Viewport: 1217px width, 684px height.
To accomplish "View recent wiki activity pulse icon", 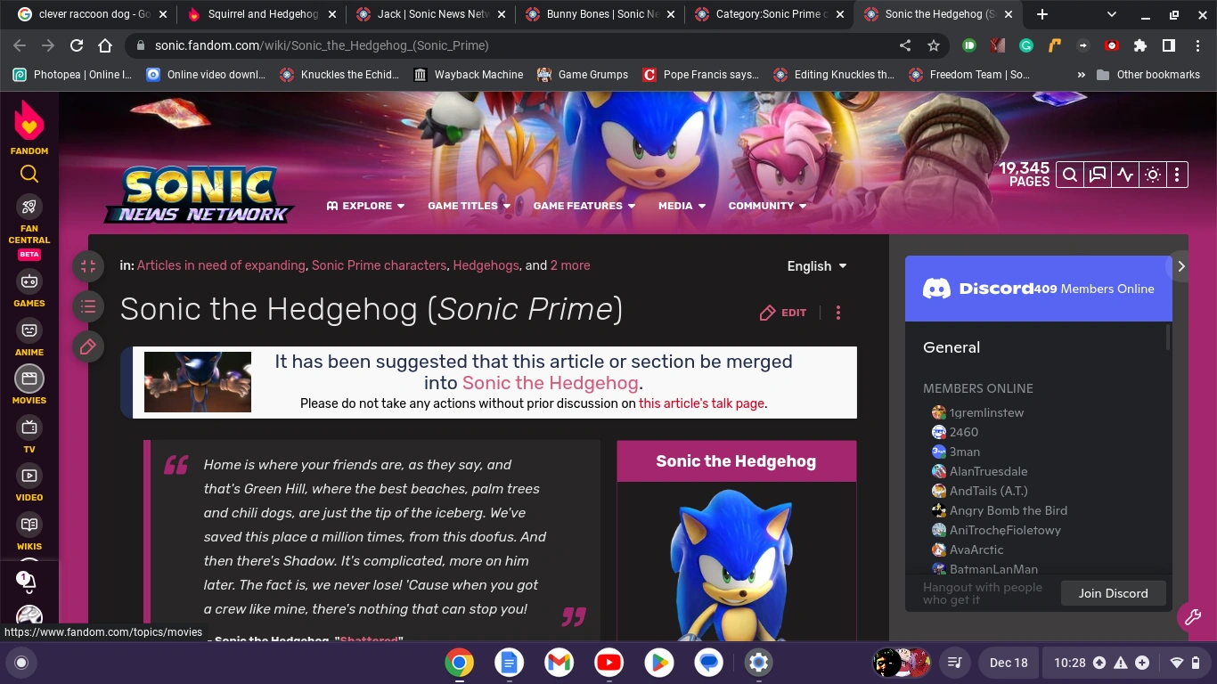I will [x=1124, y=175].
